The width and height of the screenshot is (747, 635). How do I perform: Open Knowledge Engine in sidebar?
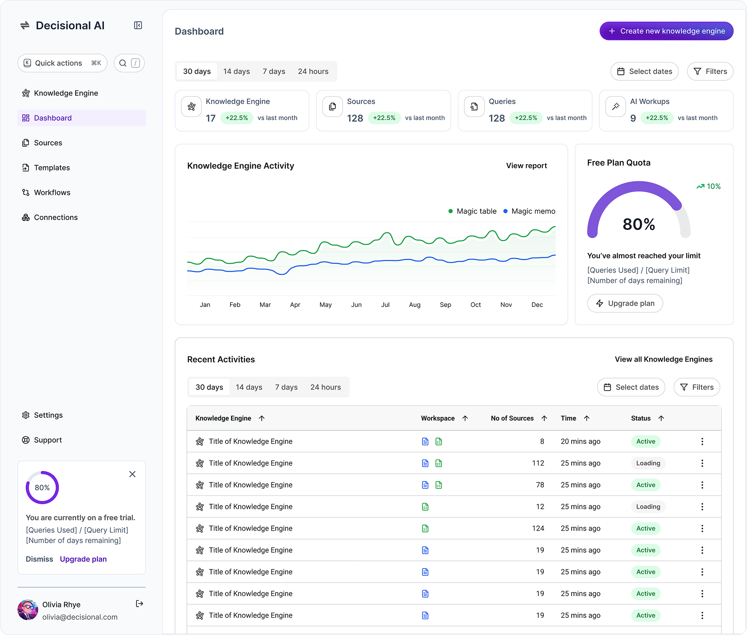click(82, 93)
